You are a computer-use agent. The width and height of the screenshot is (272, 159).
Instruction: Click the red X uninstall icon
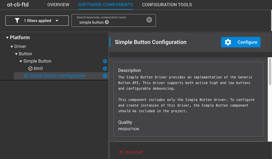pyautogui.click(x=121, y=152)
